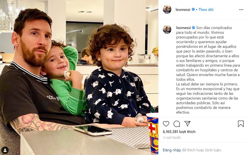
Task: Open comments with the speech bubble icon
Action: click(177, 124)
